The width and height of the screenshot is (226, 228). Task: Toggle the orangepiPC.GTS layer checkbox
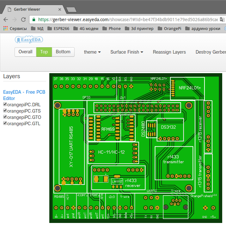tap(5, 111)
